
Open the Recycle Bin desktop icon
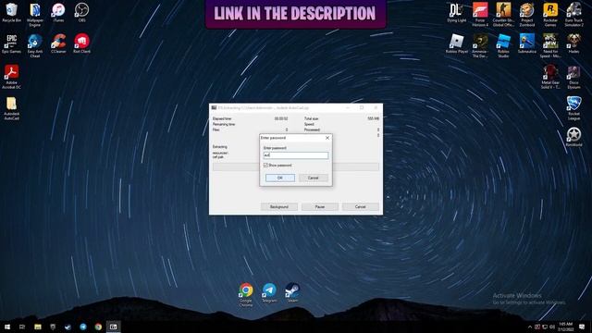click(11, 13)
